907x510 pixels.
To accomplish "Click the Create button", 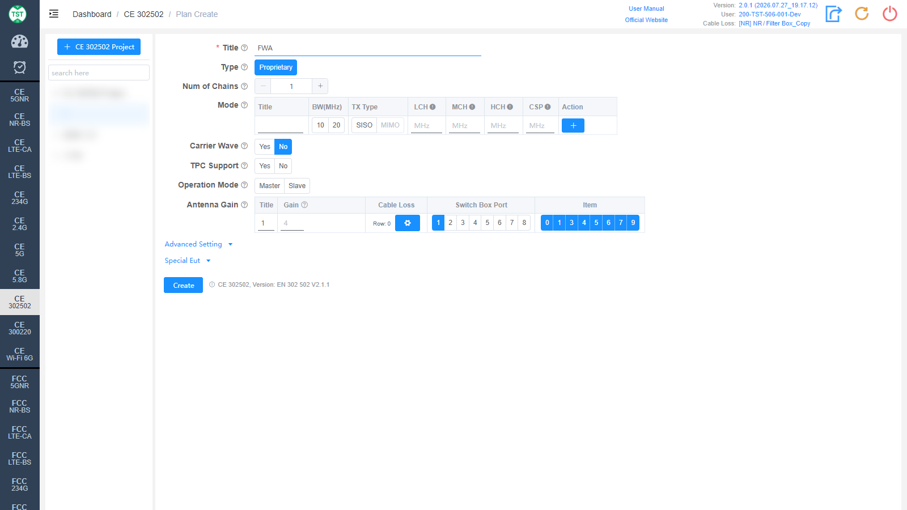I will [x=184, y=285].
